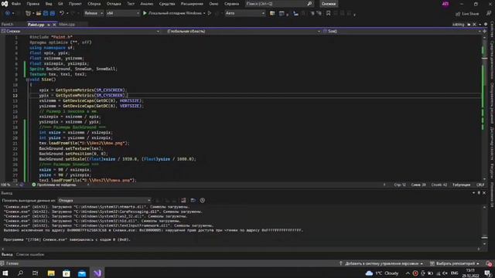Toggle word wrap in output panel
Image resolution: width=495 pixels, height=278 pixels.
coord(193,201)
